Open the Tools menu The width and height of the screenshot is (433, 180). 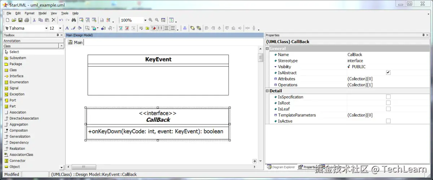point(65,13)
